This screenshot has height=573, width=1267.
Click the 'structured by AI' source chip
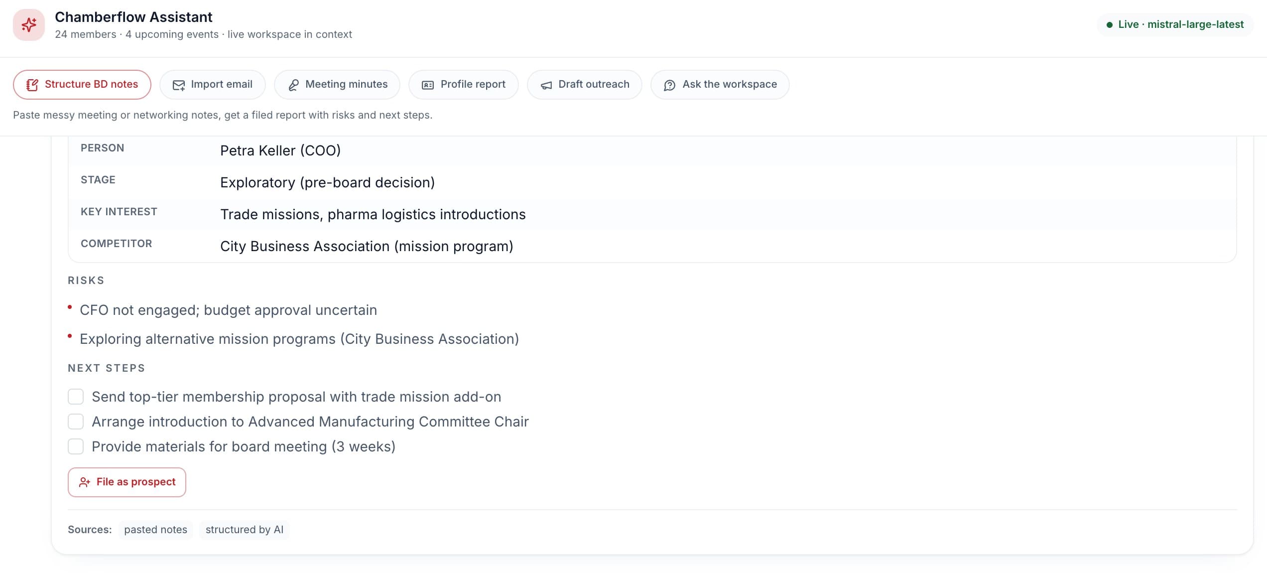pos(245,530)
